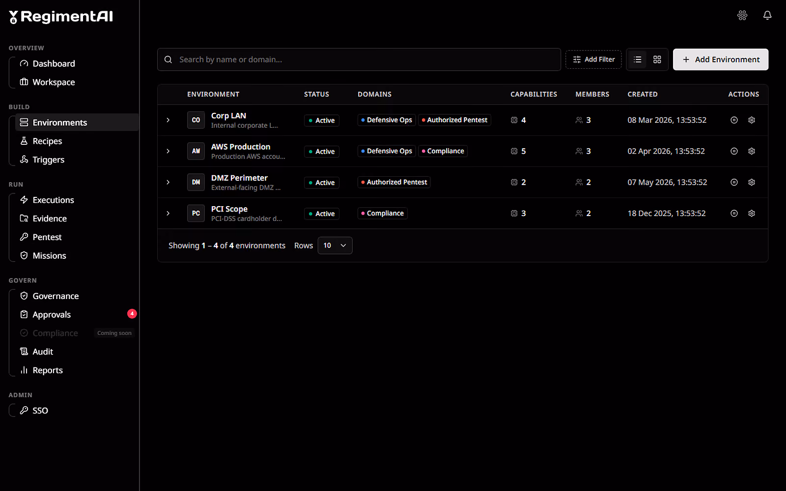Viewport: 786px width, 491px height.
Task: Click the CO avatar for Corp LAN
Action: point(196,120)
